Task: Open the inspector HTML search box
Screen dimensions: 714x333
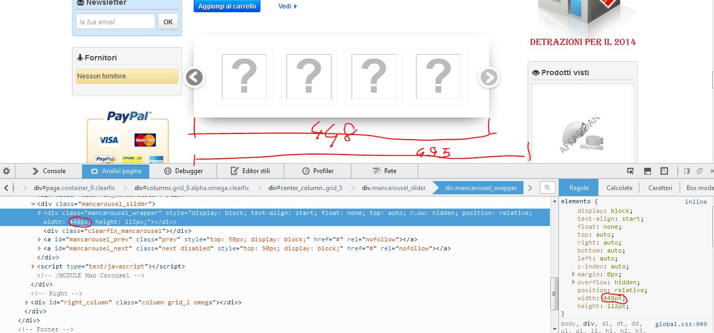Action: [548, 187]
